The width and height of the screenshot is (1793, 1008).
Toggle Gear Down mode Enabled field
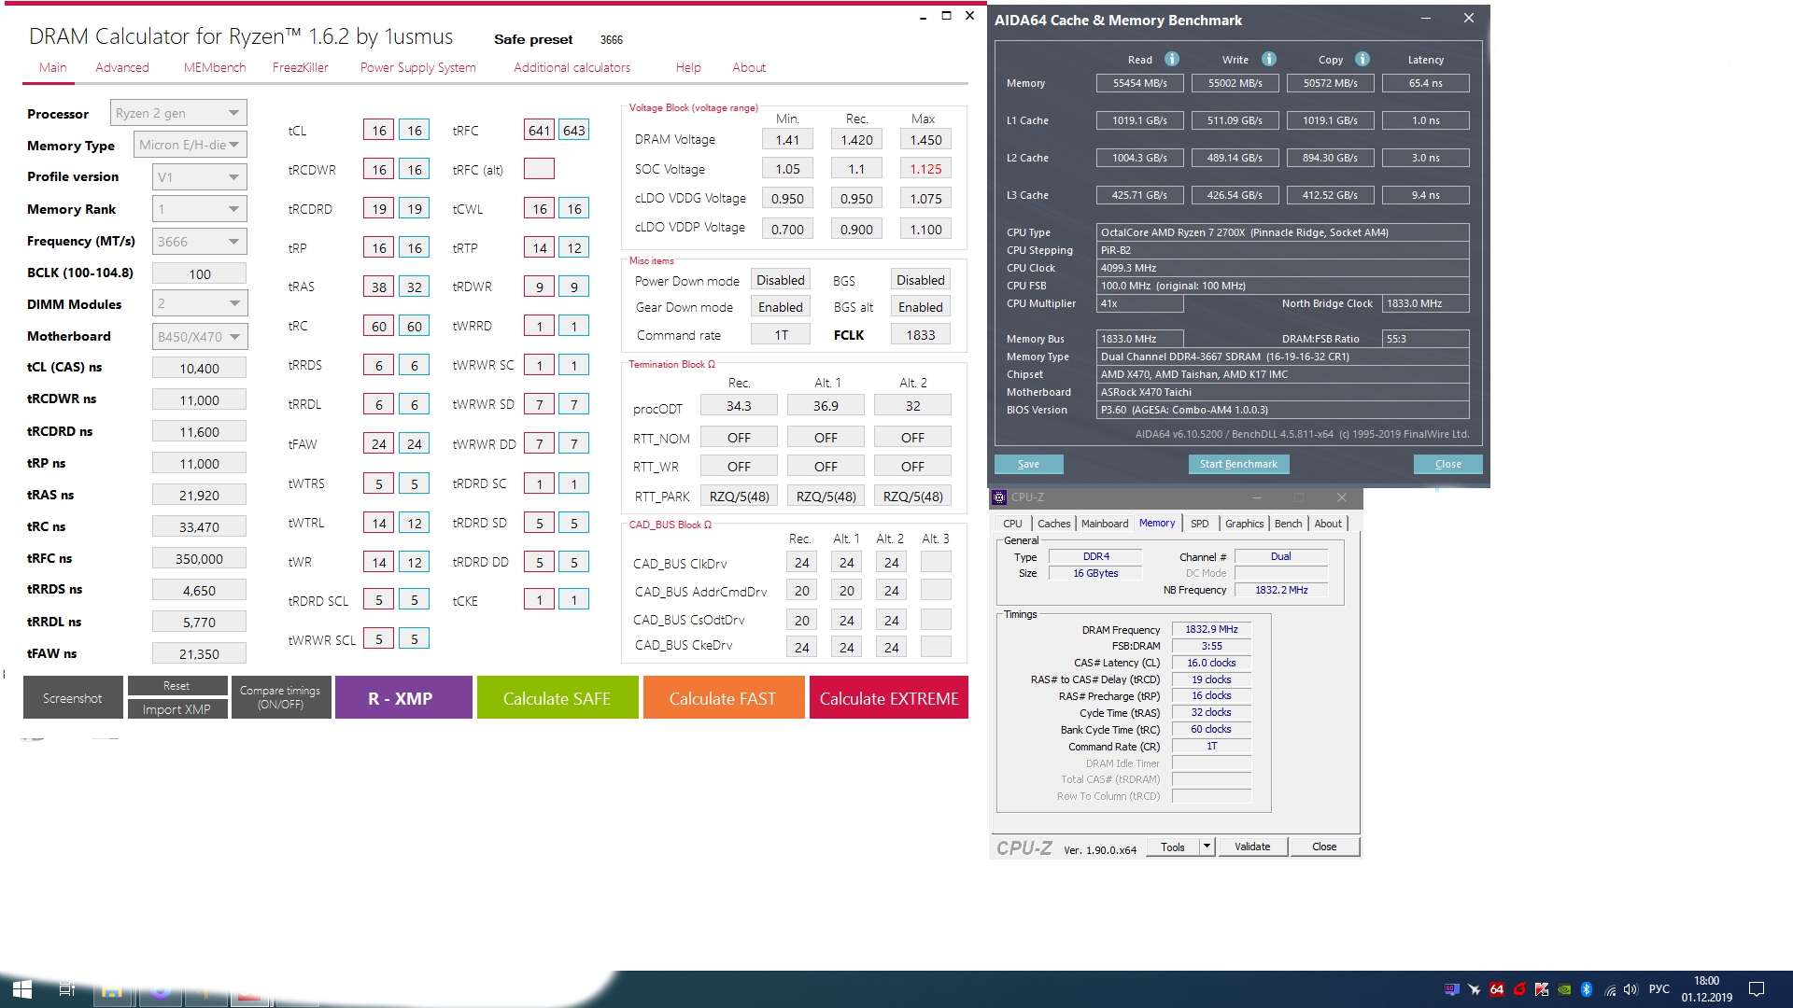coord(780,307)
